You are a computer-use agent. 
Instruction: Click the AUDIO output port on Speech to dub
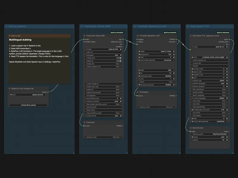48,92
